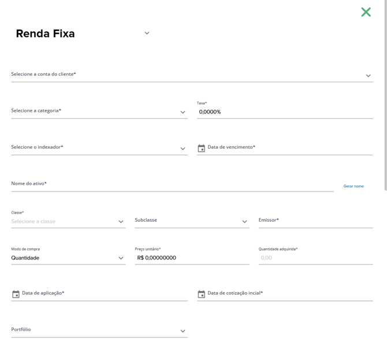Open the Data de aplicação calendar icon
Viewport: 387px width, 345px height.
[16, 294]
